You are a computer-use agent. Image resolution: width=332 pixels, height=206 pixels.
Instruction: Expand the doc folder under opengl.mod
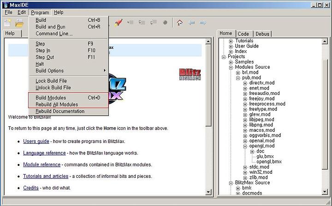click(x=252, y=152)
